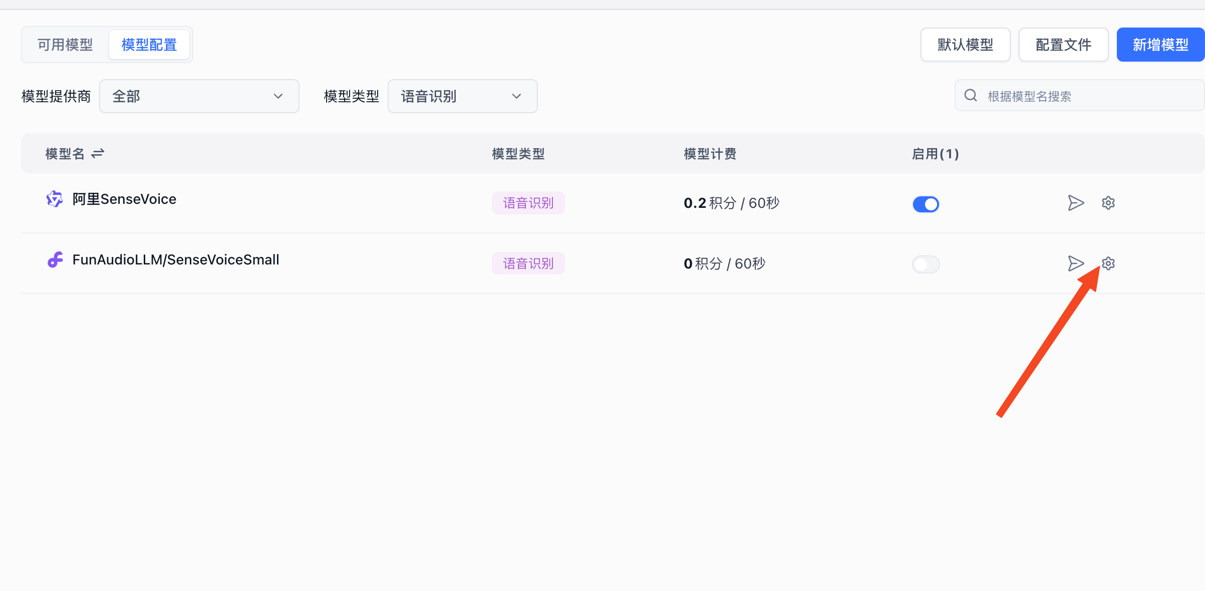This screenshot has height=591, width=1205.
Task: Click the test send icon for 阿里SenseVoice
Action: point(1076,203)
